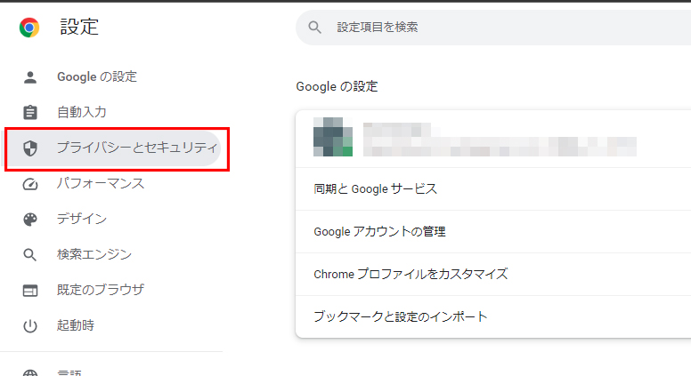
Task: Click the browser window icon beside 既定のブラウザ
Action: point(30,291)
